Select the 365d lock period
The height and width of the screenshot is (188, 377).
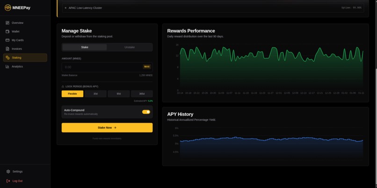(x=142, y=94)
